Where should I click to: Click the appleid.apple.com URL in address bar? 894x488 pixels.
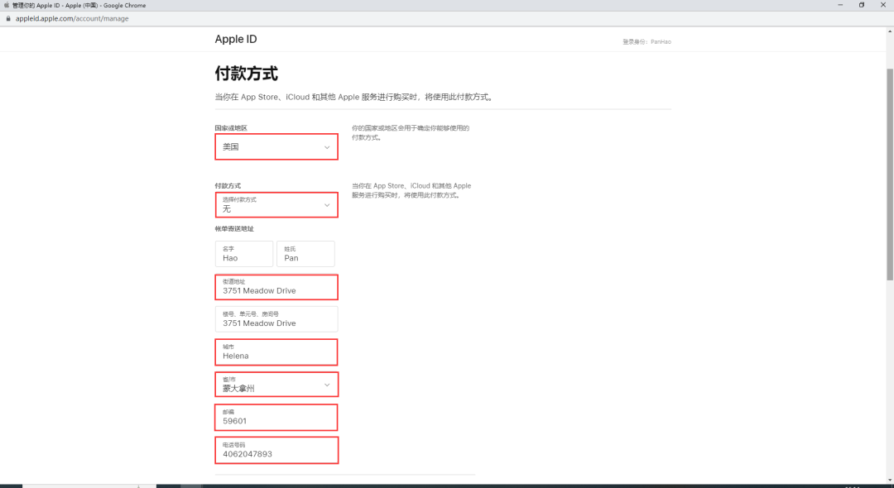(72, 18)
